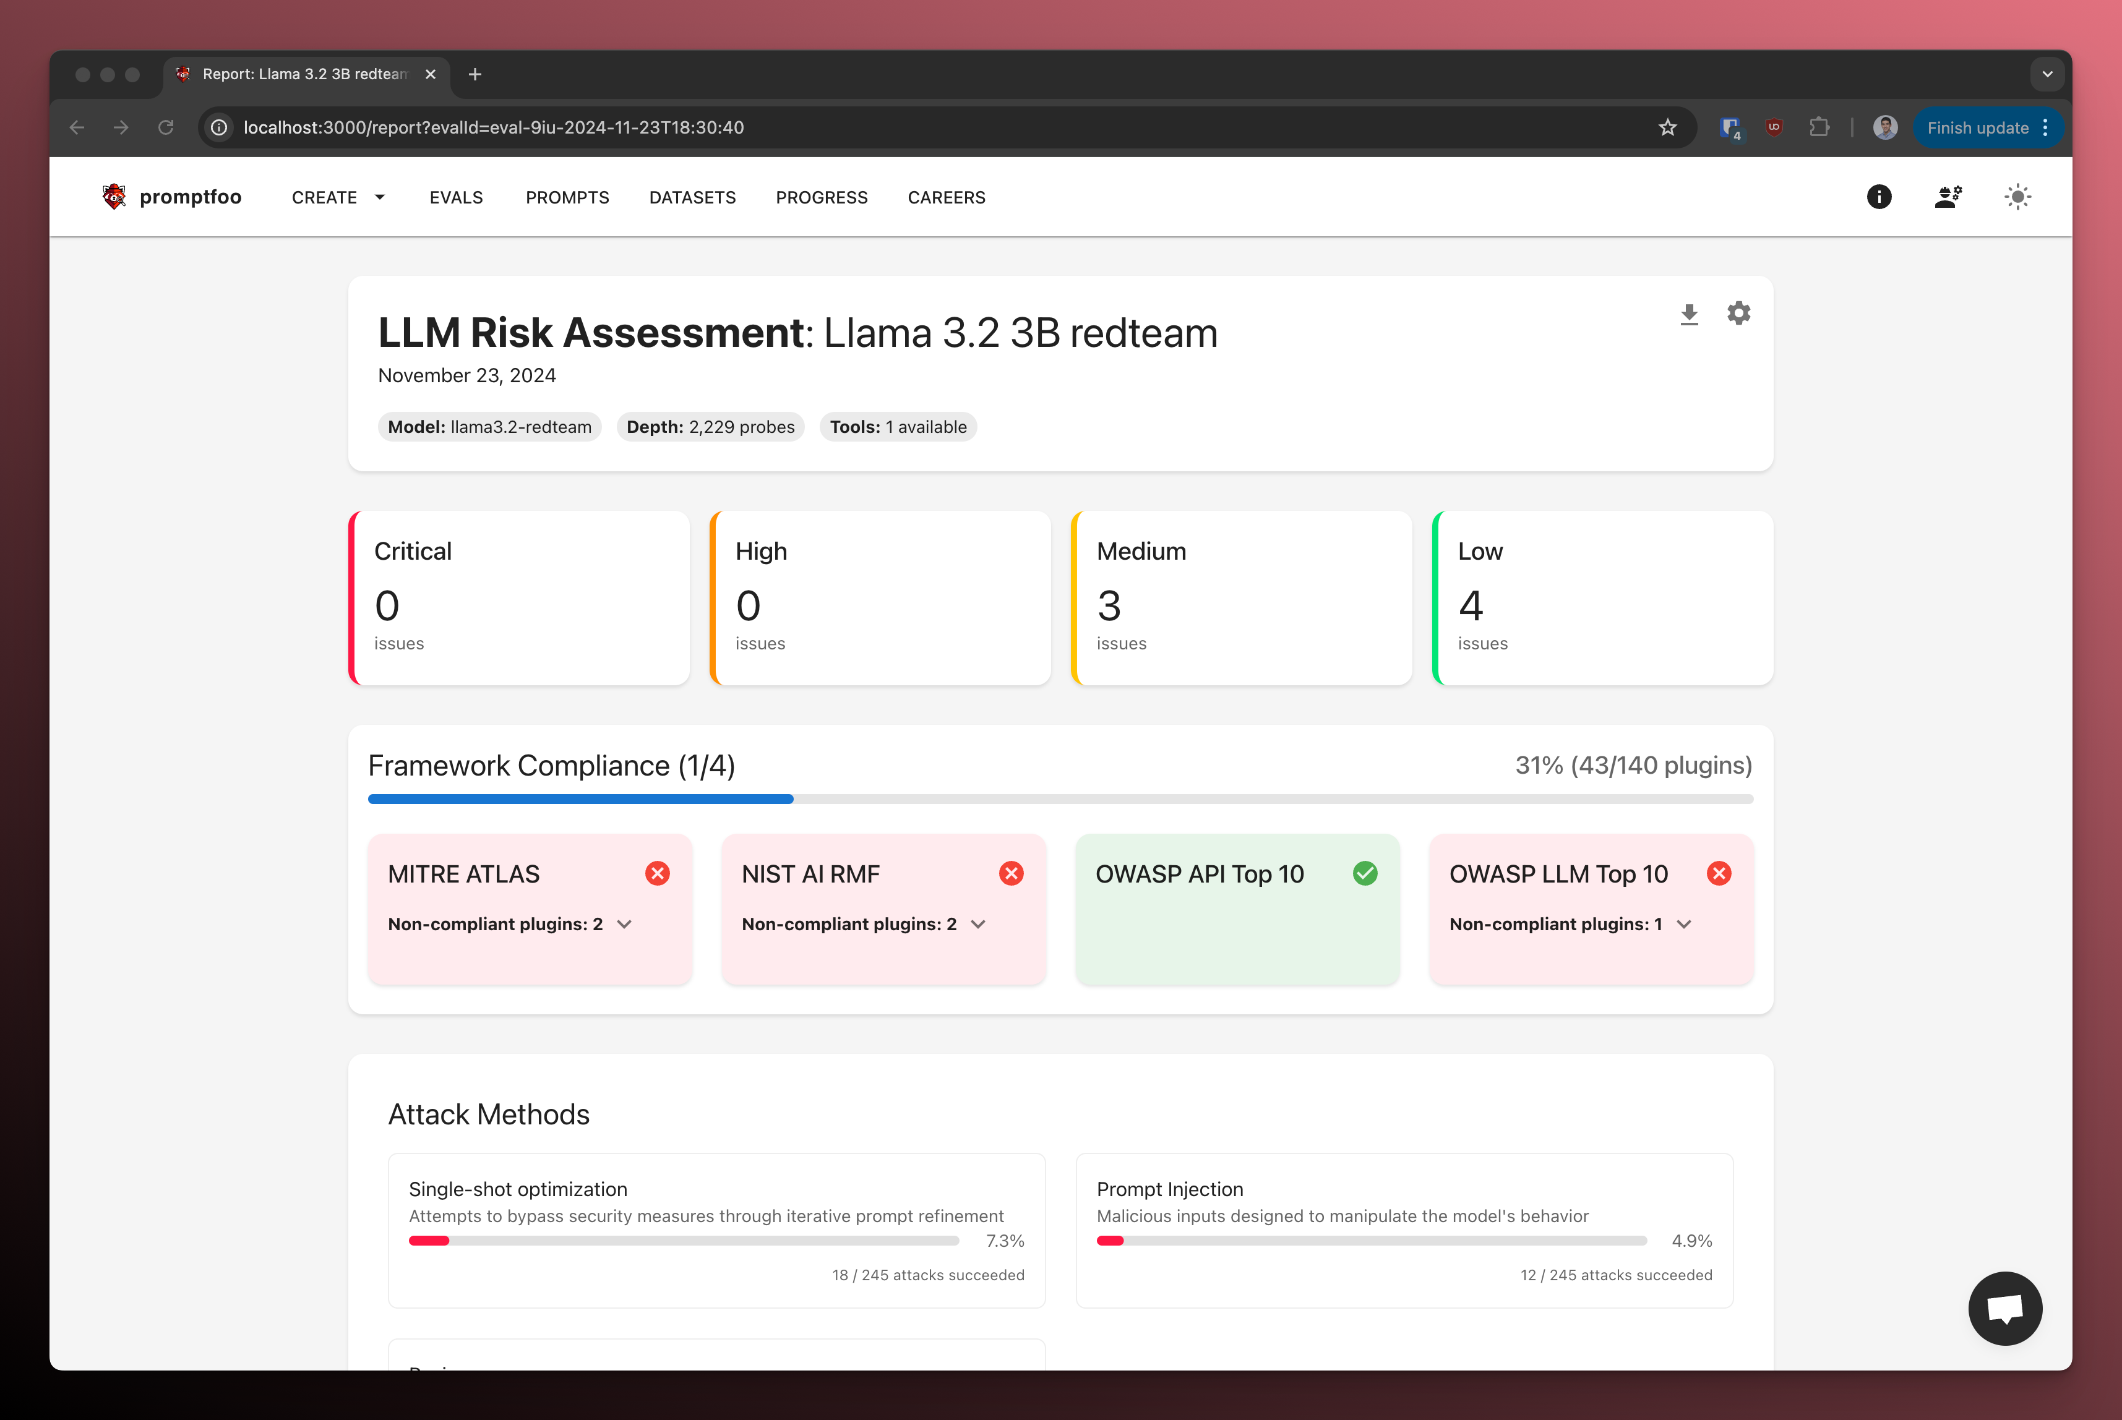The width and height of the screenshot is (2122, 1420).
Task: Click the Framework Compliance progress bar
Action: point(1060,799)
